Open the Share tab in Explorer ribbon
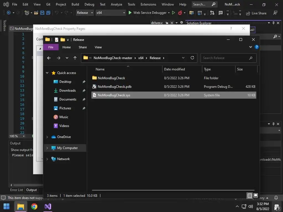283x212 pixels. [83, 47]
